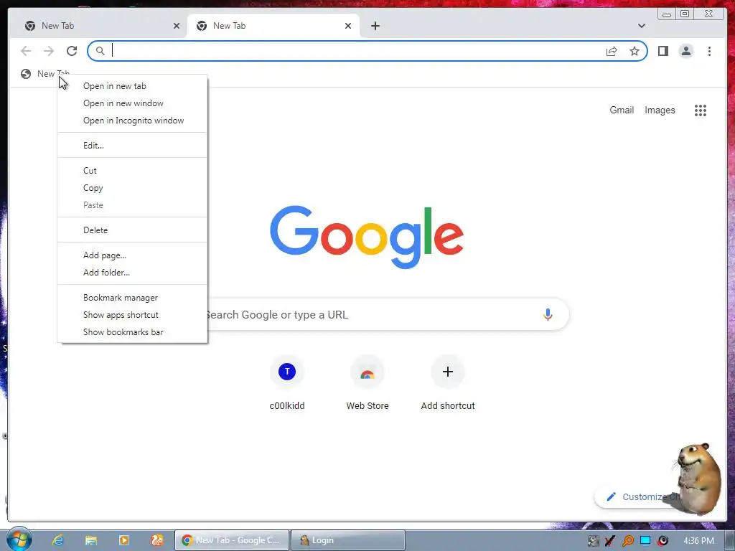735x551 pixels.
Task: Select Open in new tab
Action: pyautogui.click(x=132, y=86)
